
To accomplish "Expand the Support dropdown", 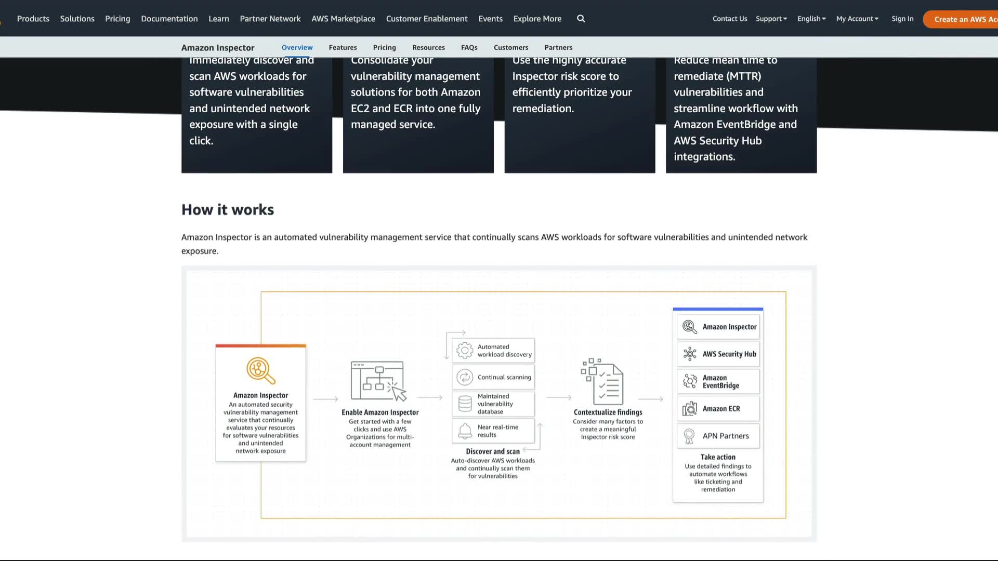I will pyautogui.click(x=771, y=19).
